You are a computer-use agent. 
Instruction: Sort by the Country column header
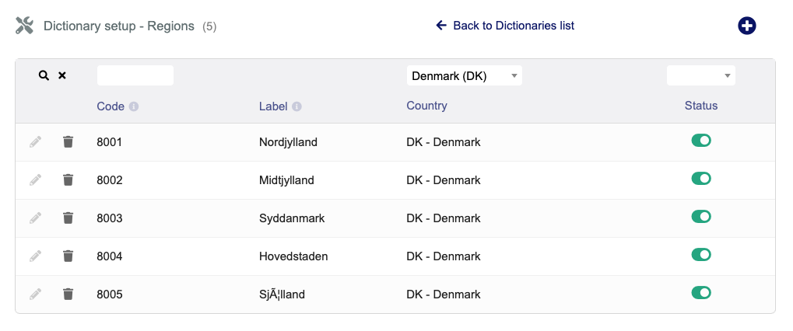(x=426, y=106)
